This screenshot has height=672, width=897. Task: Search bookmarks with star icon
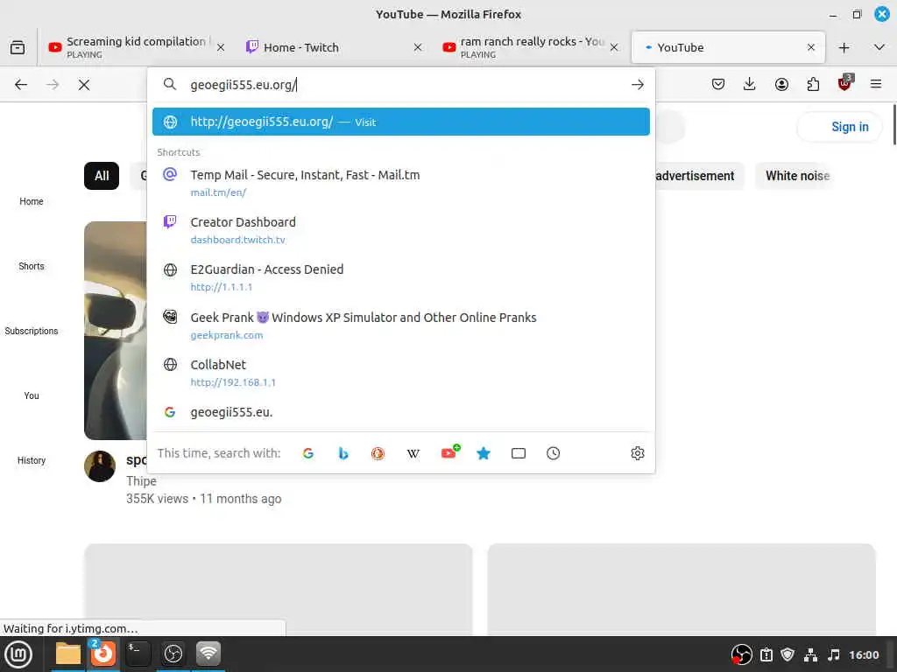484,453
